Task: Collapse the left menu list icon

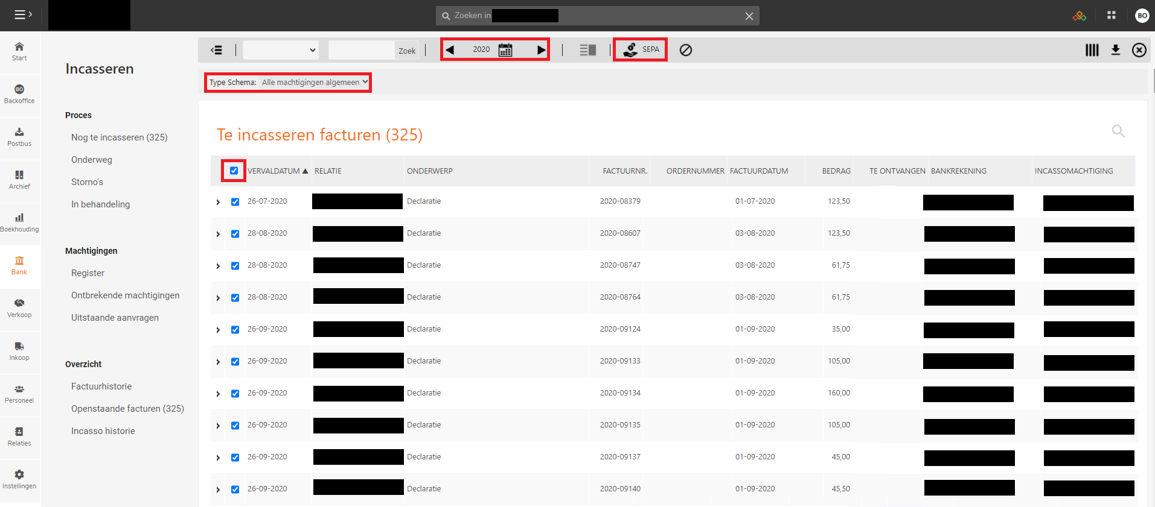Action: tap(216, 50)
